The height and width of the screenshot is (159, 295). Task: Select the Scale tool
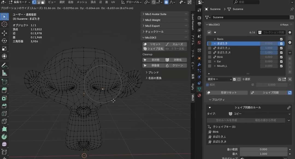point(4,49)
